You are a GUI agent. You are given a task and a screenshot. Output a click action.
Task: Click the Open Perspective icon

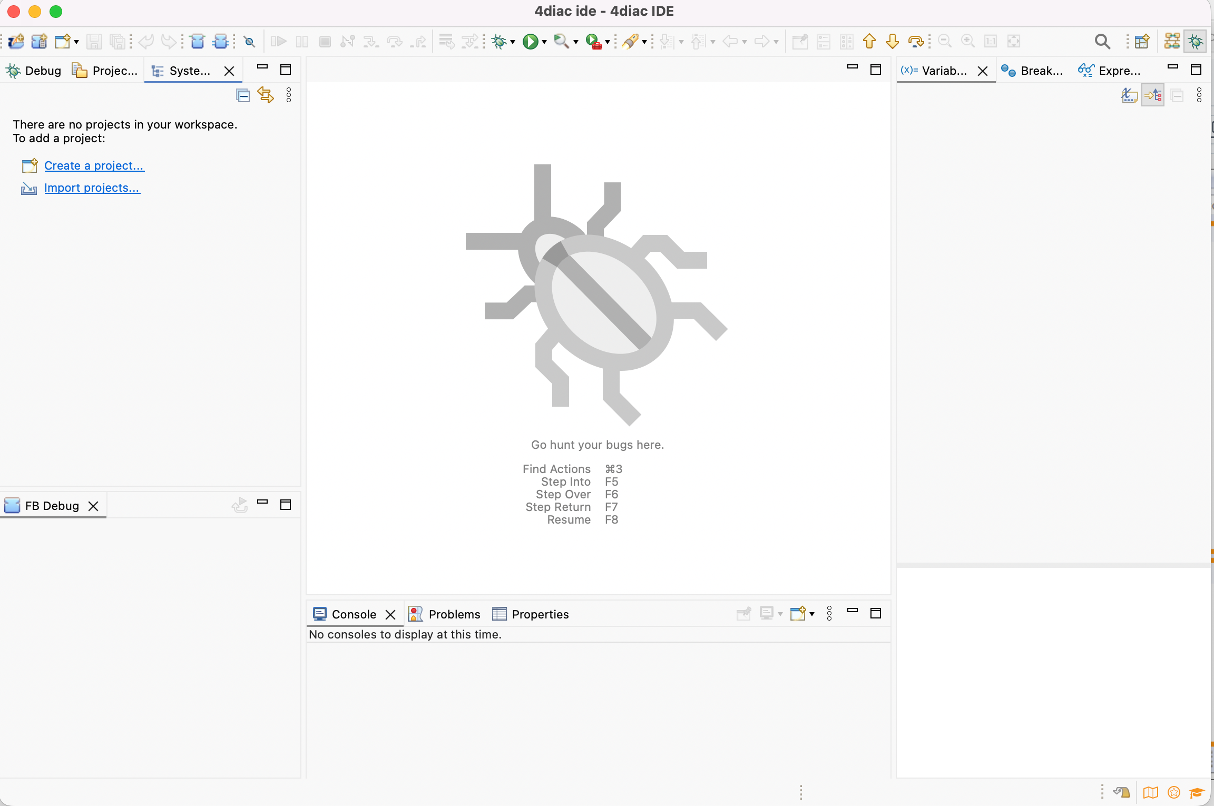(x=1142, y=41)
